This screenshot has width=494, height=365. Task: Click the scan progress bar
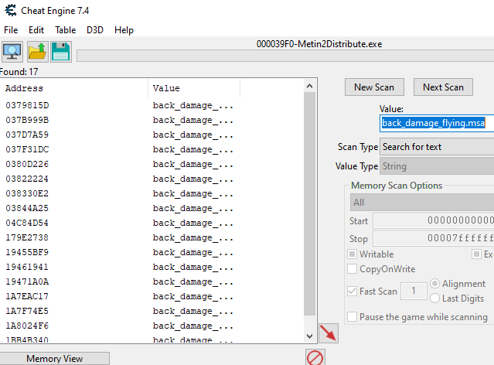(x=285, y=56)
